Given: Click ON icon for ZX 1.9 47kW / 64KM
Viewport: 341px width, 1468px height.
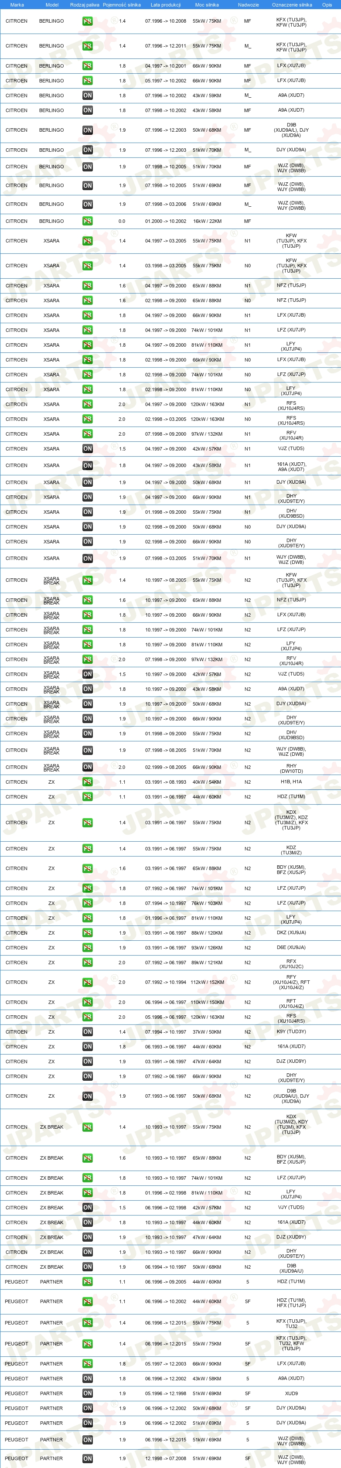Looking at the screenshot, I should click(x=87, y=1062).
